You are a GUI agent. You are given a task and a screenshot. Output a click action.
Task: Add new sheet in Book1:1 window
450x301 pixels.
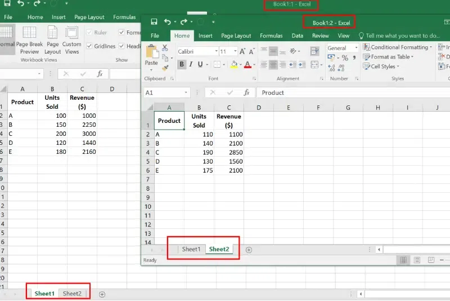pos(102,294)
